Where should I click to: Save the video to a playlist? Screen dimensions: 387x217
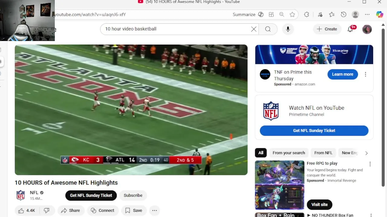coord(134,210)
